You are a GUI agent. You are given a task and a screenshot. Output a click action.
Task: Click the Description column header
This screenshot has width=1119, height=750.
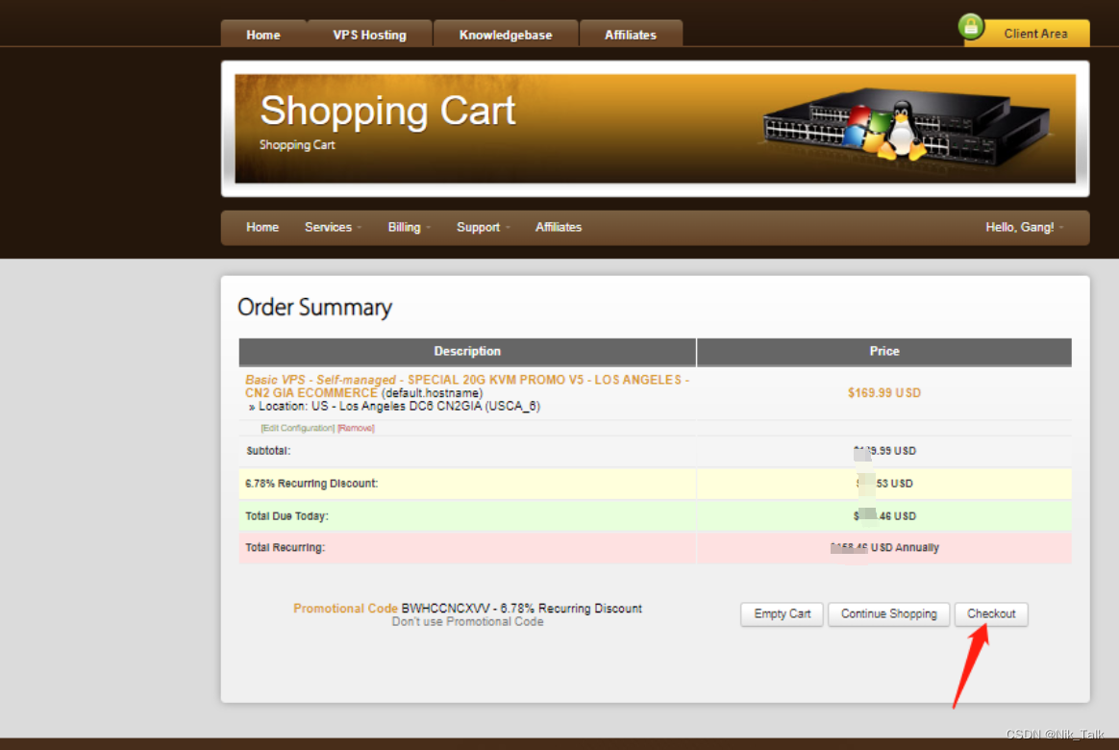pos(467,351)
